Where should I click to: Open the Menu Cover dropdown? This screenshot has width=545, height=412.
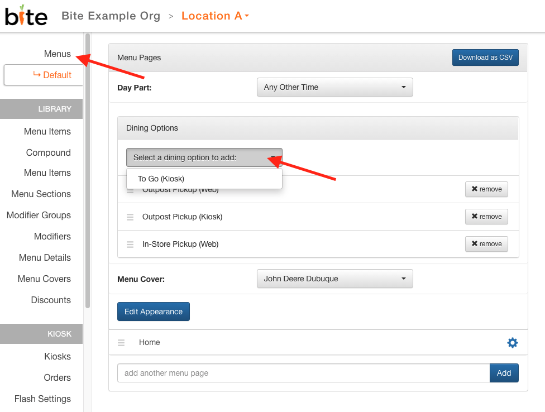pos(334,279)
